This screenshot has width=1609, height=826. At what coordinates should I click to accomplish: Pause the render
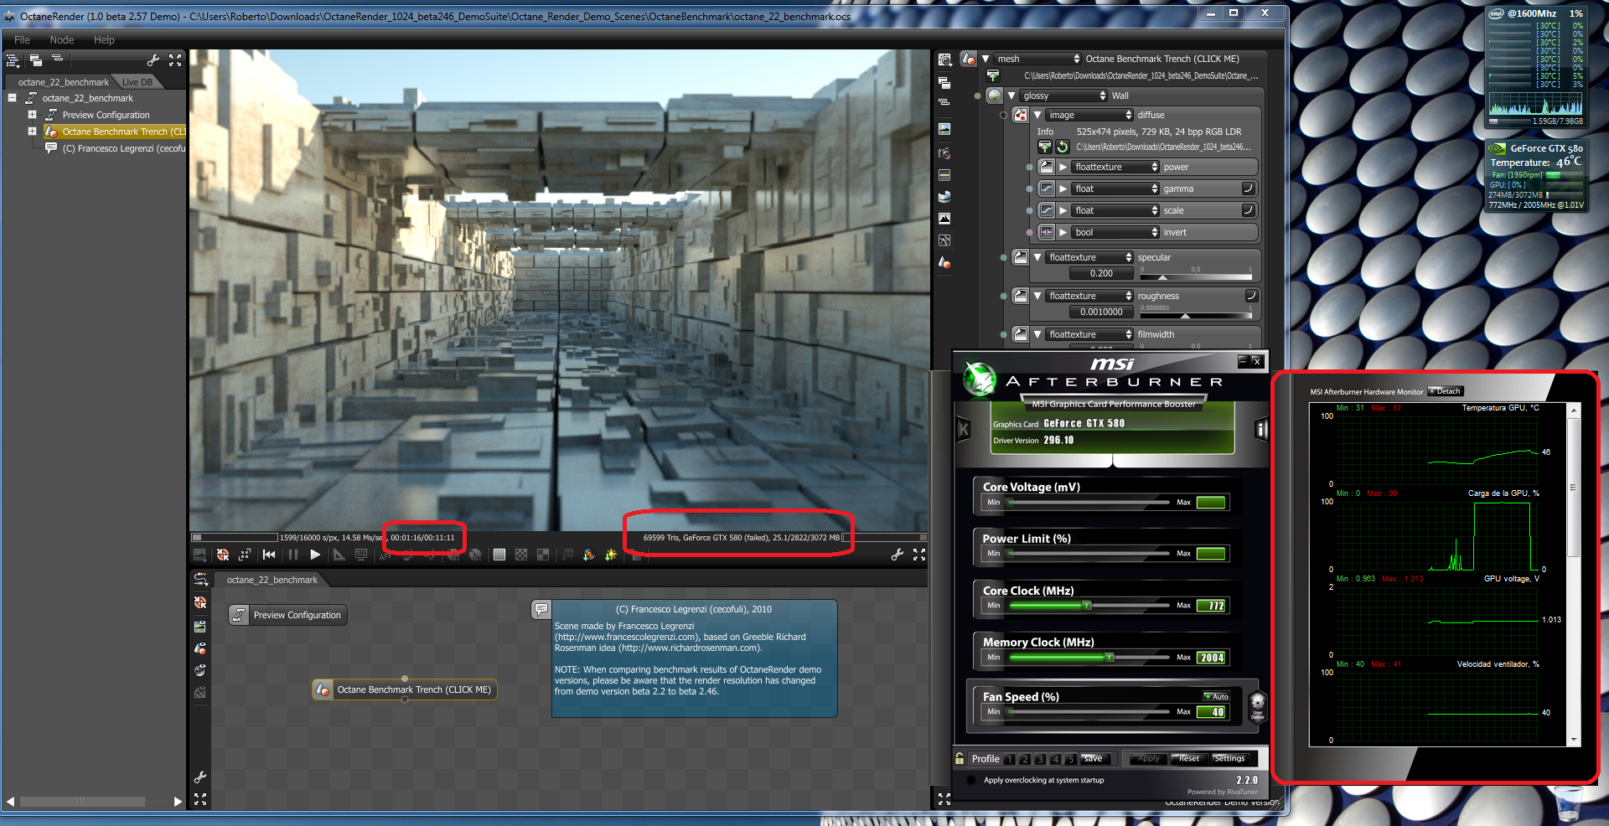tap(292, 555)
